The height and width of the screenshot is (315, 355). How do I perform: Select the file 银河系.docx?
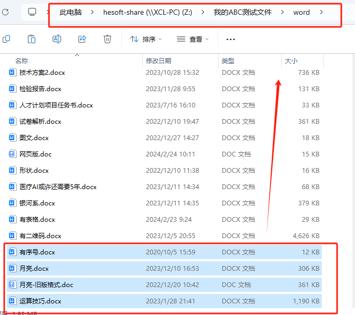pyautogui.click(x=37, y=203)
